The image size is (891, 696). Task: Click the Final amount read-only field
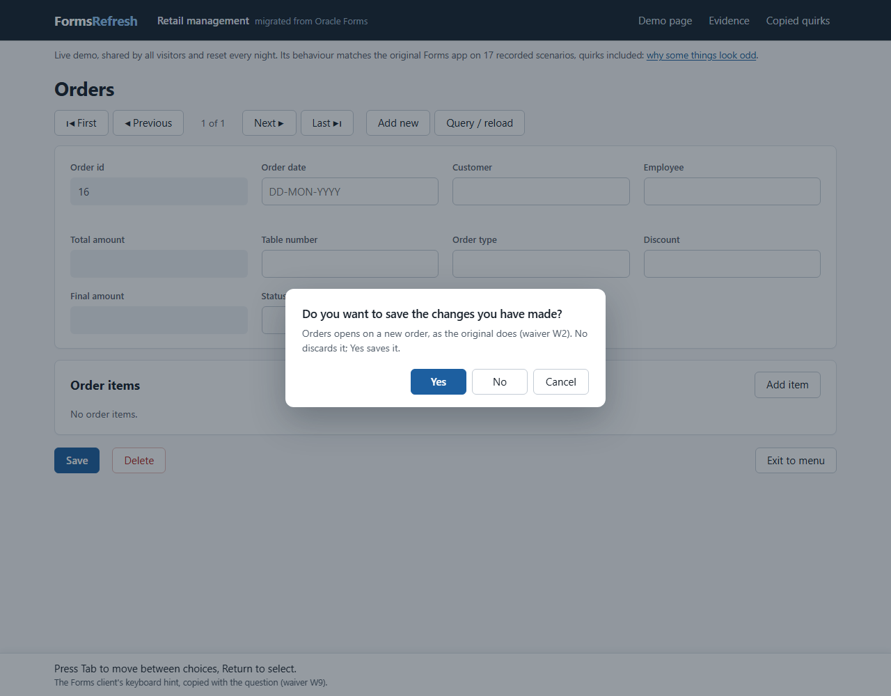(159, 320)
